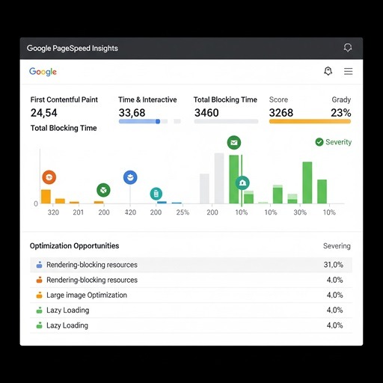Click the 30% axis label

tap(300, 212)
